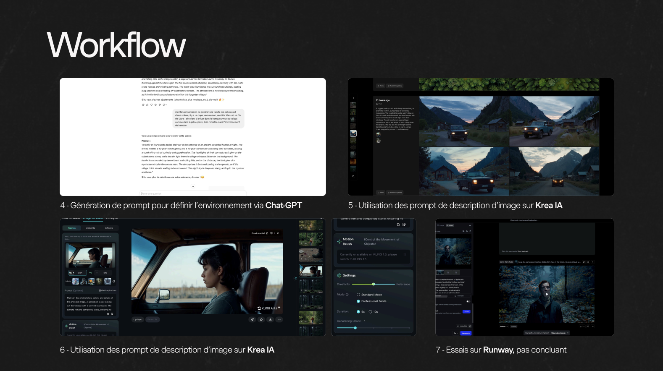The height and width of the screenshot is (371, 663).
Task: Open the three-dots more options under video
Action: [279, 319]
